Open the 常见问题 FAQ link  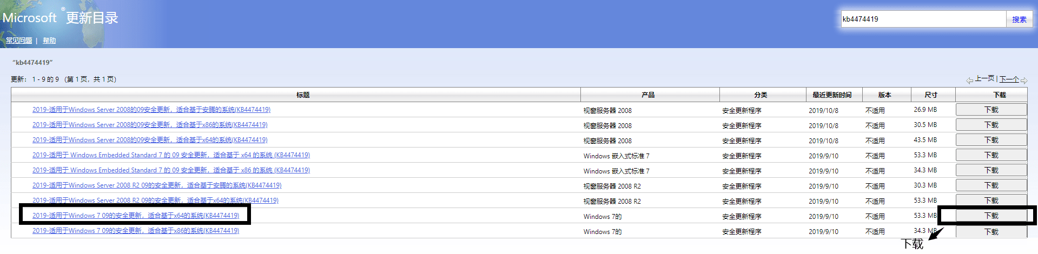(19, 41)
